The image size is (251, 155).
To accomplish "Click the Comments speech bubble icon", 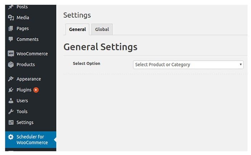I will click(11, 39).
